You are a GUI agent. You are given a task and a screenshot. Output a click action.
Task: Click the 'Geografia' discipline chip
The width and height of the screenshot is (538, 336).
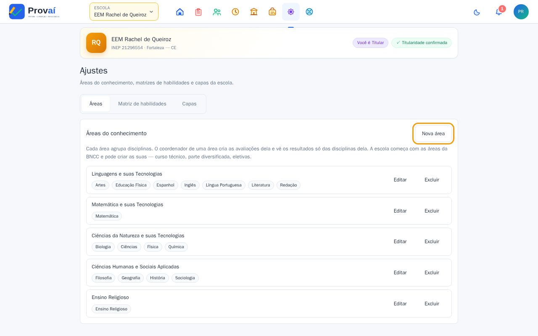tap(131, 278)
